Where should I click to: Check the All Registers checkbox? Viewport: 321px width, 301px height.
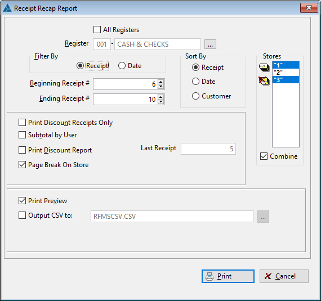97,30
